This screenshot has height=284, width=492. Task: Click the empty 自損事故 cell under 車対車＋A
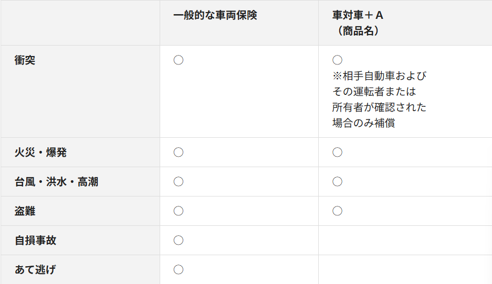[404, 241]
